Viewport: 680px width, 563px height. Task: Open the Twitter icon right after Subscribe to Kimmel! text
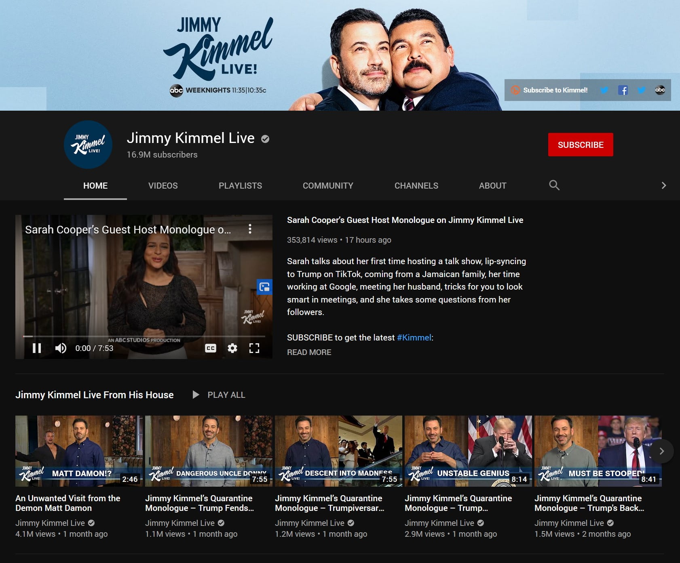click(x=604, y=90)
